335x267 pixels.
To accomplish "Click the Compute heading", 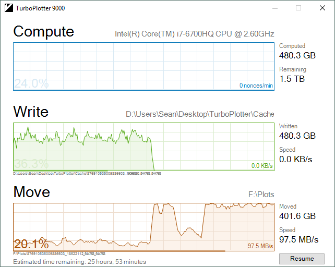I will coord(44,32).
